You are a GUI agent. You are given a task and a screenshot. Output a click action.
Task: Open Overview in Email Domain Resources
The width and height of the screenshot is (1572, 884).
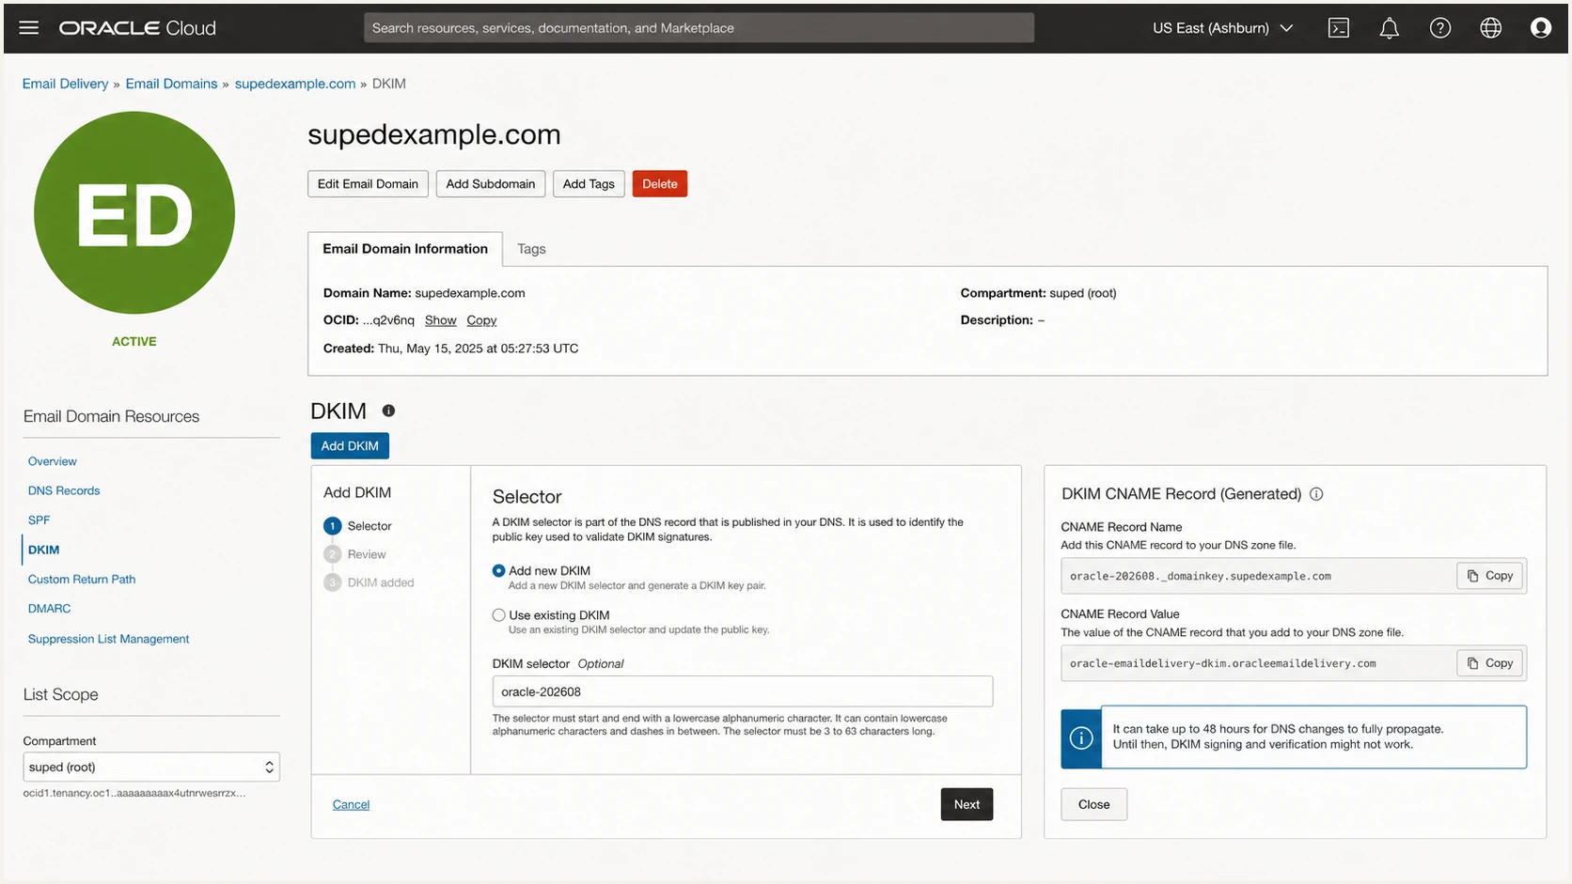coord(53,461)
